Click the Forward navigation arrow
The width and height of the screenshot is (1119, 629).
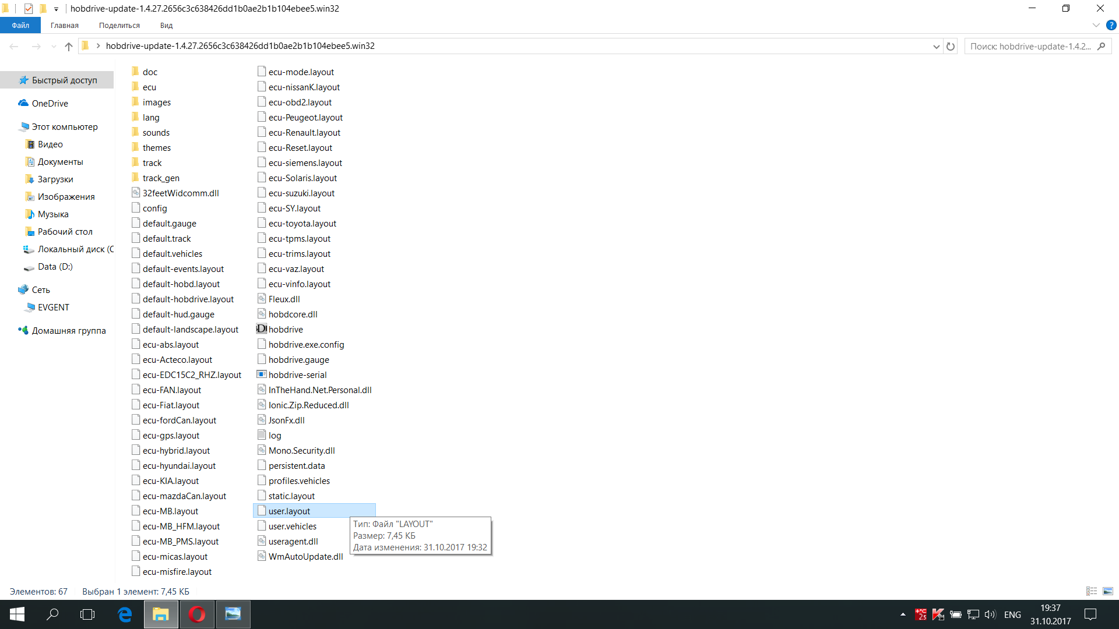pyautogui.click(x=36, y=47)
